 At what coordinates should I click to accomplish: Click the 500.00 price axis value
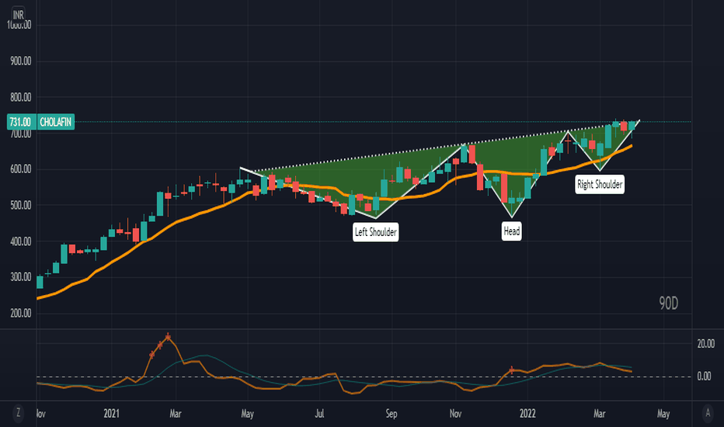[21, 206]
